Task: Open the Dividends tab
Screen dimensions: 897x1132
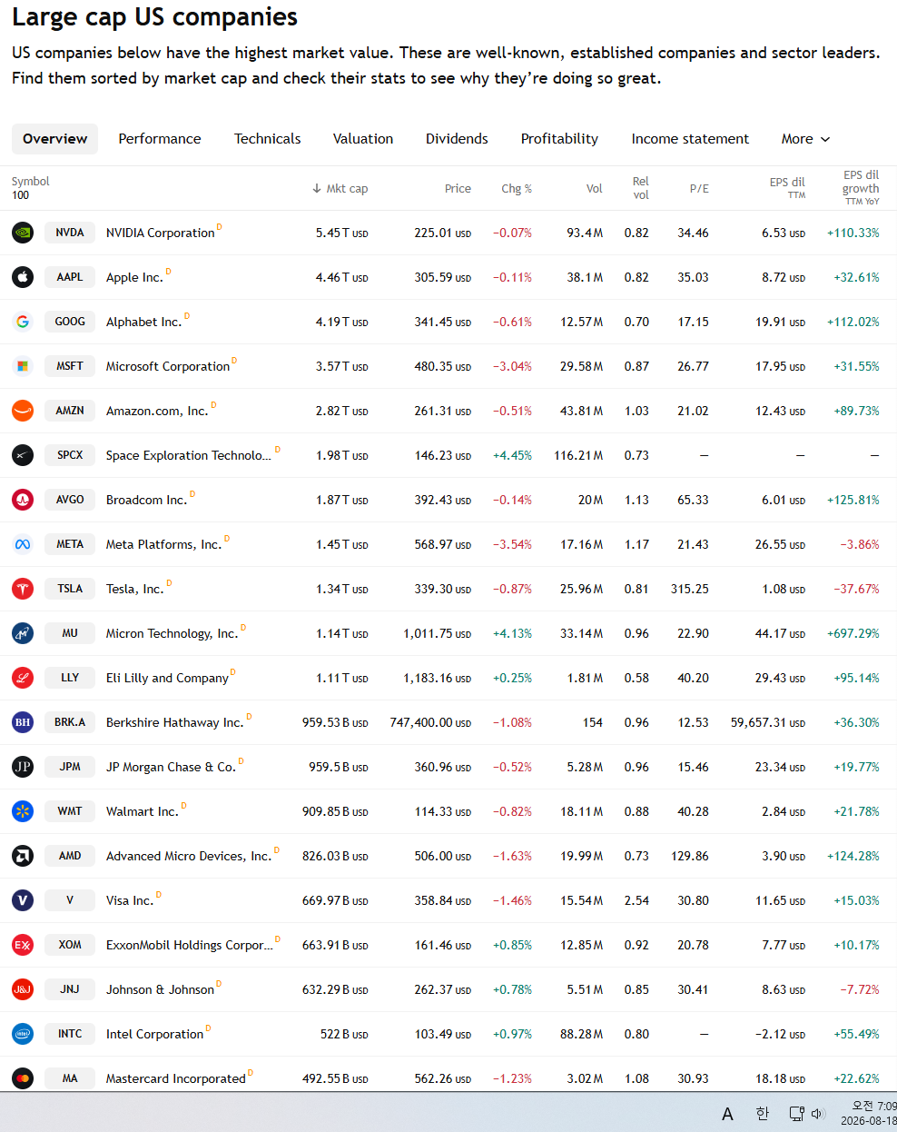Action: tap(457, 139)
